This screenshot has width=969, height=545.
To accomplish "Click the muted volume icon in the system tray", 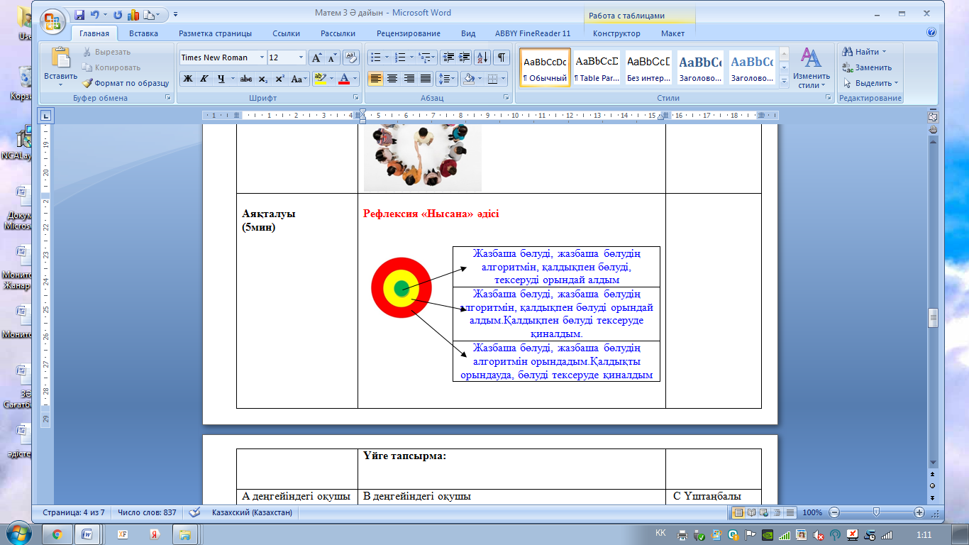I will [x=819, y=534].
